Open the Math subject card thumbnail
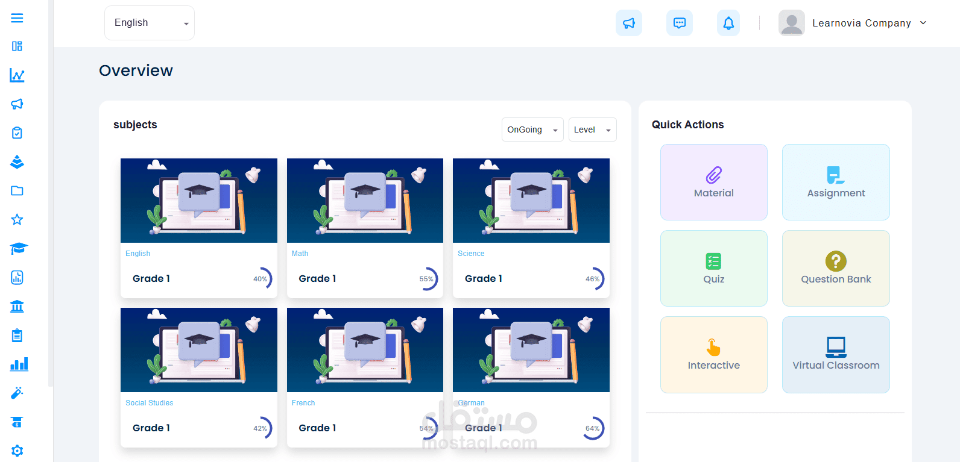 [365, 201]
